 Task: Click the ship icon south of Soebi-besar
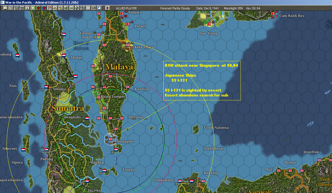point(180,160)
